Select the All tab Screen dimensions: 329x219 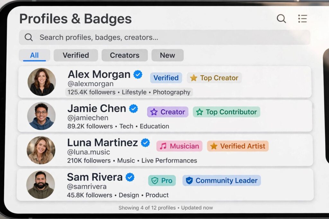[34, 55]
